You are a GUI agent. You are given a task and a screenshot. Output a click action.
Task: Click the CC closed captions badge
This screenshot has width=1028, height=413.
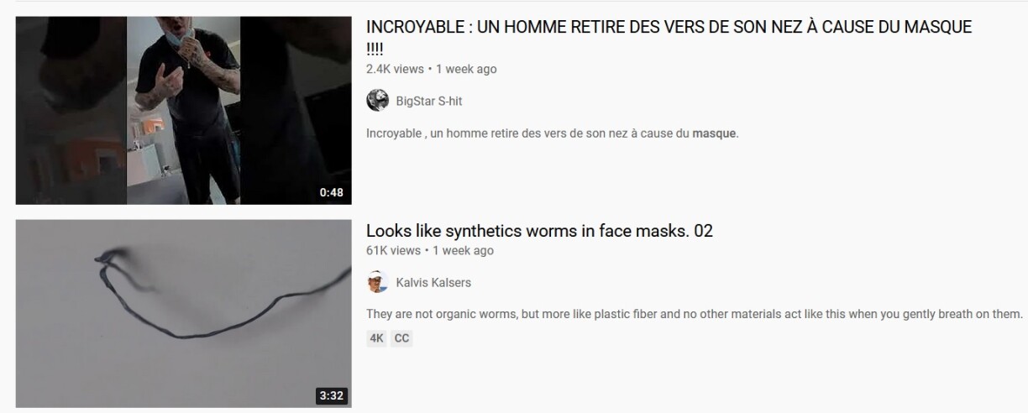tap(401, 339)
